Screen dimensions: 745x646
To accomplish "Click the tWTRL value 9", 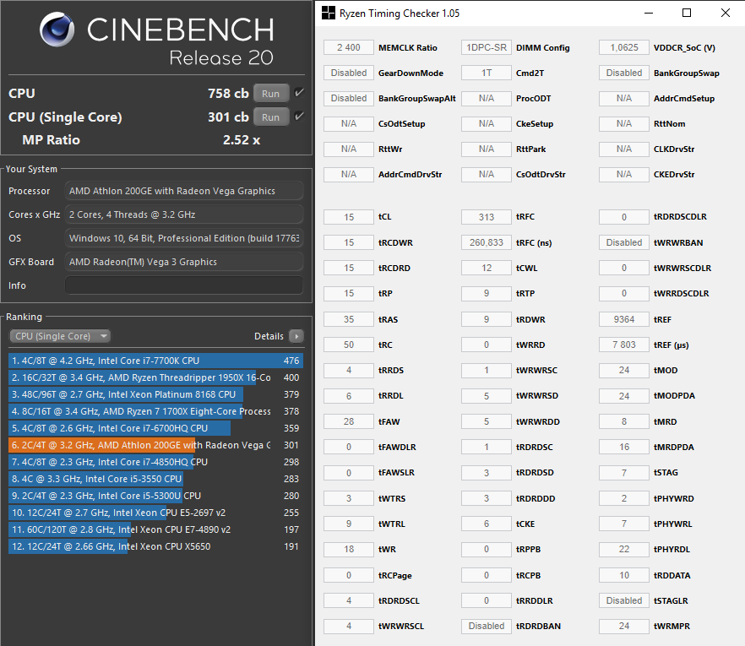I will pos(349,524).
